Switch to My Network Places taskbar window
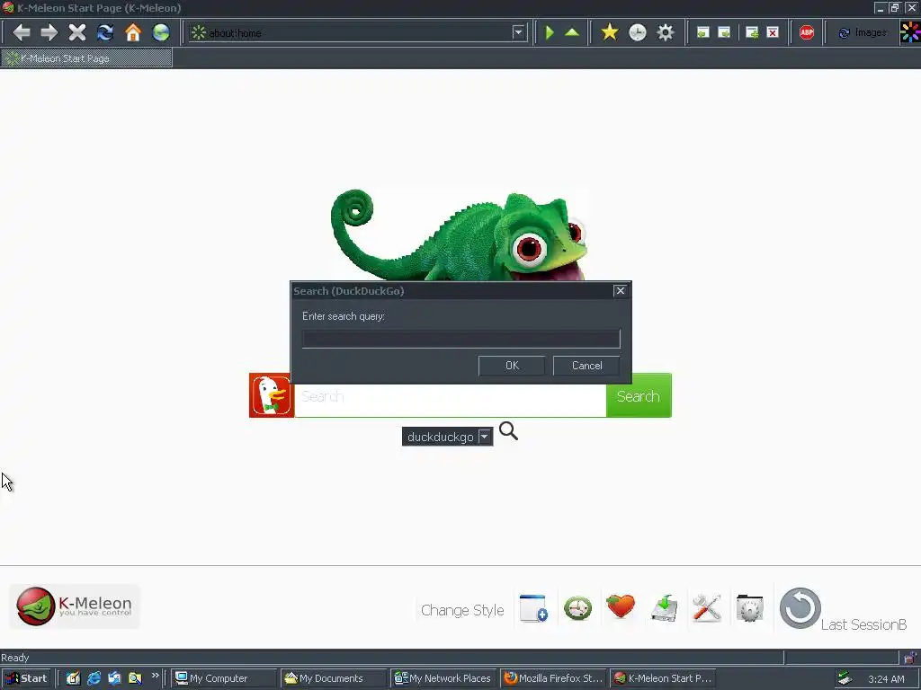This screenshot has width=921, height=690. [443, 678]
